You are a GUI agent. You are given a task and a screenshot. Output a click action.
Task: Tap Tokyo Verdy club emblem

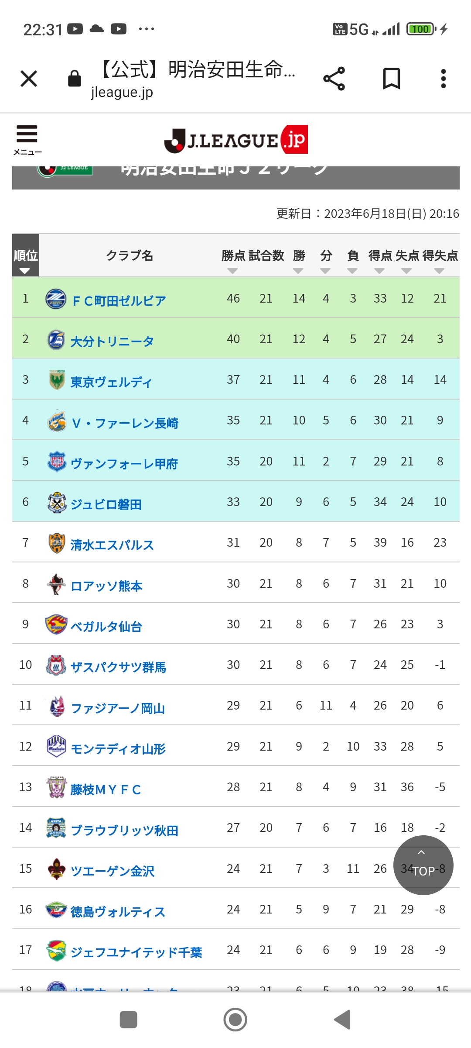pos(57,380)
